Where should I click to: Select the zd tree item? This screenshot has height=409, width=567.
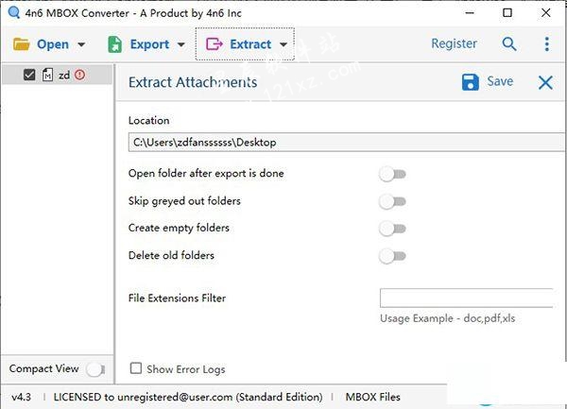pyautogui.click(x=57, y=75)
